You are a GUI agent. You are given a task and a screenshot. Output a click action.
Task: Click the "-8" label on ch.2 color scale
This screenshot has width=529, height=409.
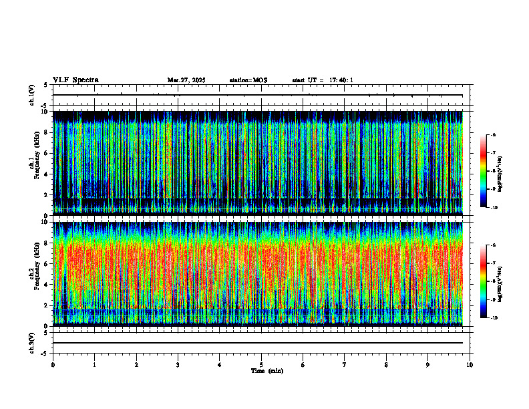click(x=493, y=282)
